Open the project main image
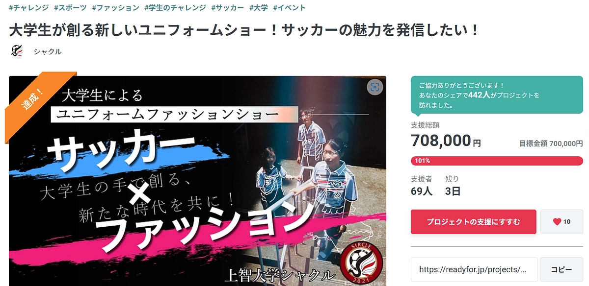Viewport: 589px width, 286px height. [198, 181]
